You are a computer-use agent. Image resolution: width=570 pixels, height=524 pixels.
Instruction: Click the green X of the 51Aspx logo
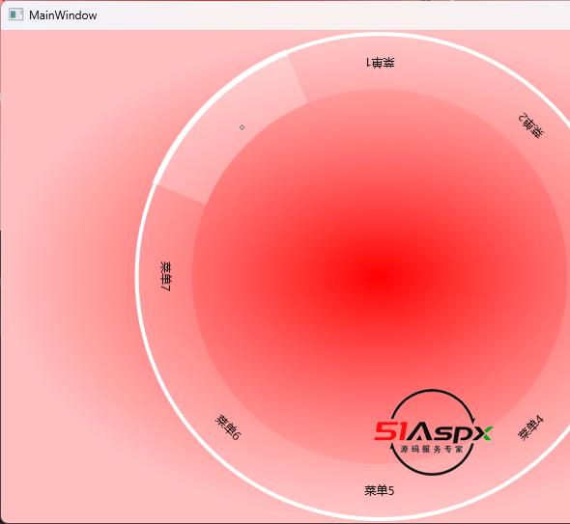pos(482,433)
